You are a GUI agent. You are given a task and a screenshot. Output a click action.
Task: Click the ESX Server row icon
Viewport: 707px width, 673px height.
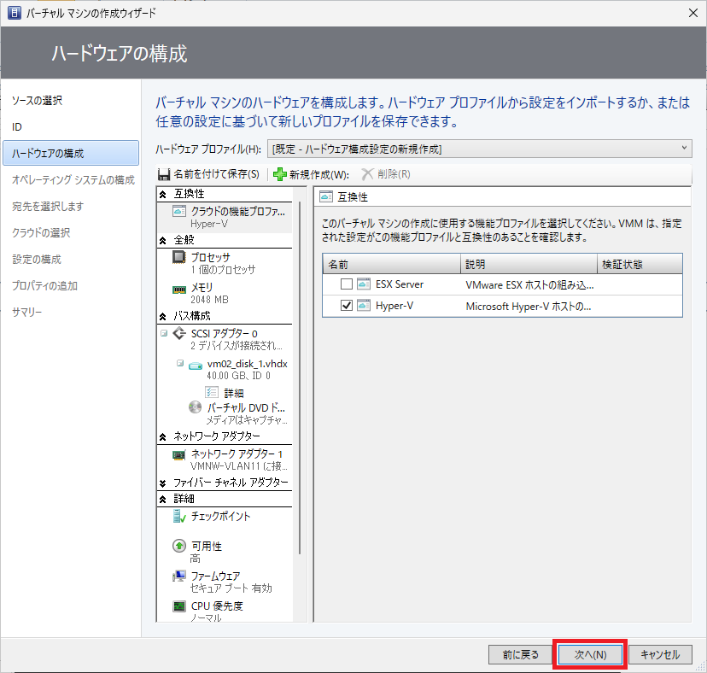click(364, 284)
